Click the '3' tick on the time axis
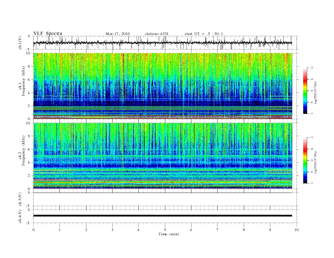Screen dimensions: 334x258 click(x=112, y=230)
